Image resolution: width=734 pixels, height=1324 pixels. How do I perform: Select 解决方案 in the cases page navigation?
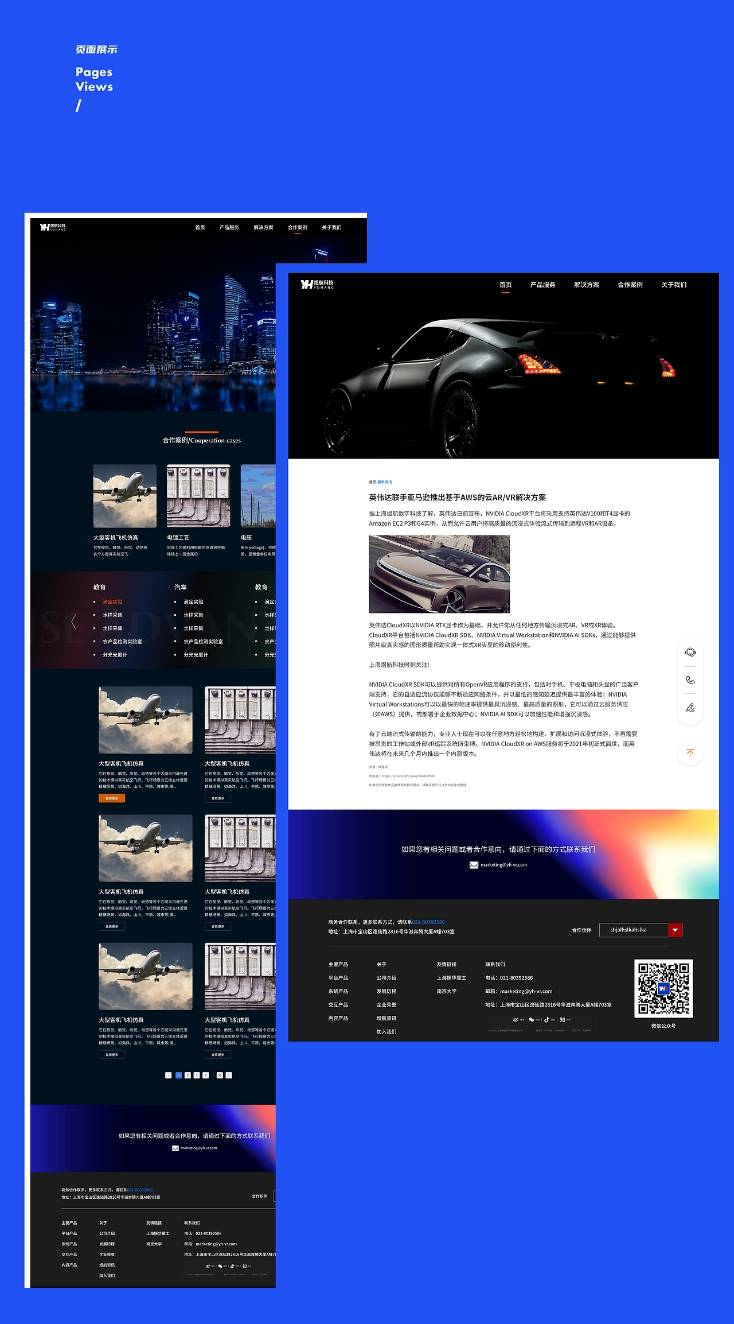click(263, 227)
